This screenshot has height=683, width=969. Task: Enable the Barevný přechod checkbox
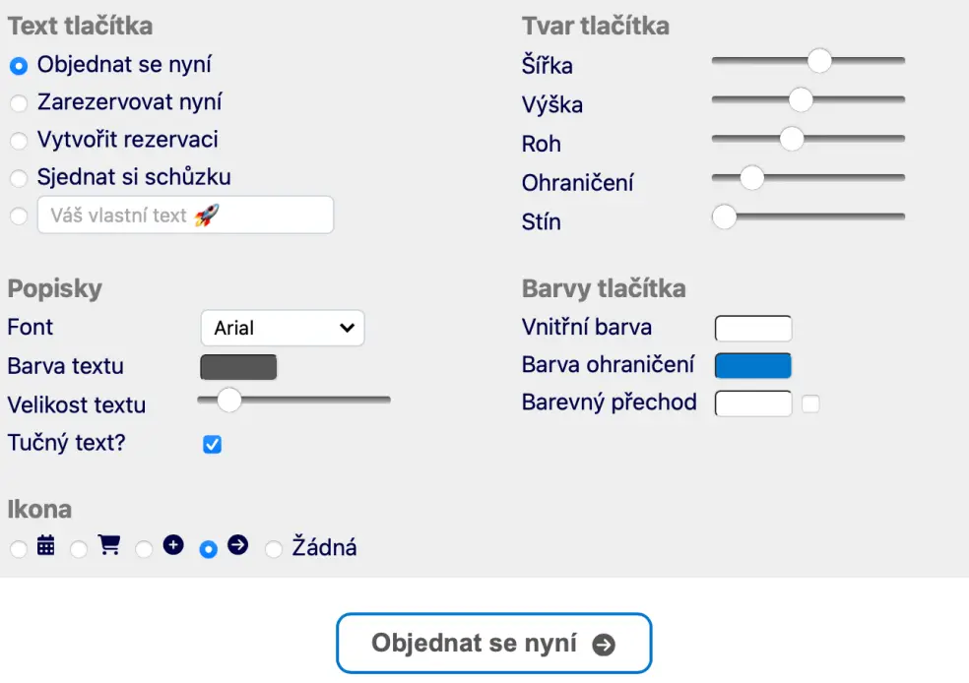point(812,404)
